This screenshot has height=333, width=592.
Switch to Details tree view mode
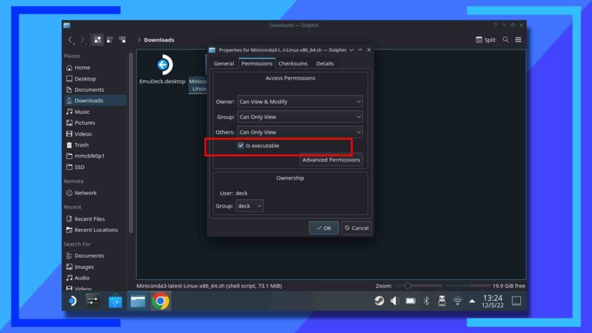(123, 40)
